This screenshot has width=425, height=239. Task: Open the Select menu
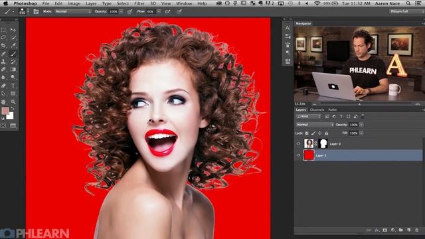click(x=122, y=3)
